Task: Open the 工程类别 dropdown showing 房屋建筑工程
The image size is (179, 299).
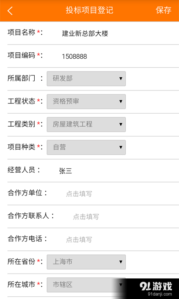Action: 86,124
